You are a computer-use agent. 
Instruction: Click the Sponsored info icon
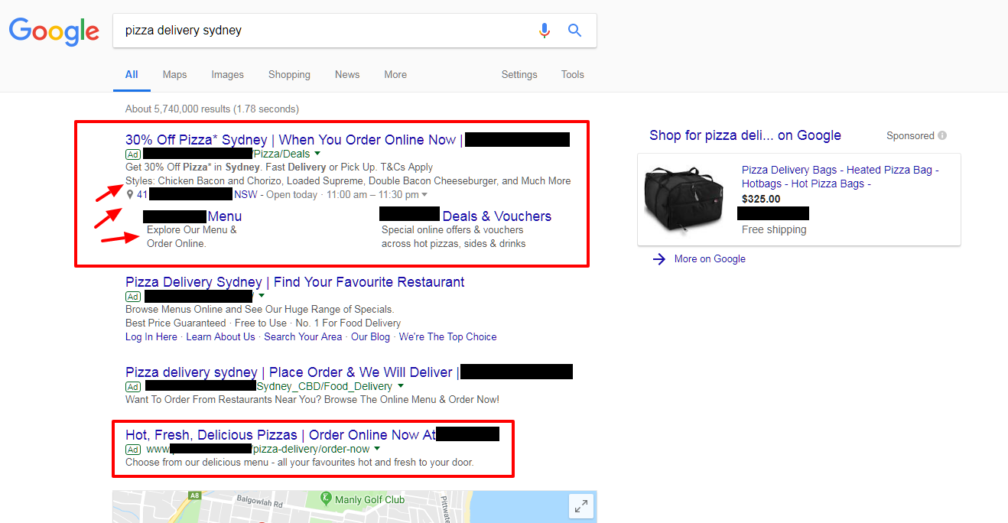tap(942, 135)
